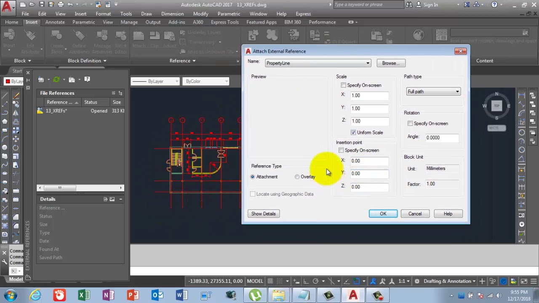Click the workspace switching gear icon
This screenshot has width=539, height=303.
point(417,281)
